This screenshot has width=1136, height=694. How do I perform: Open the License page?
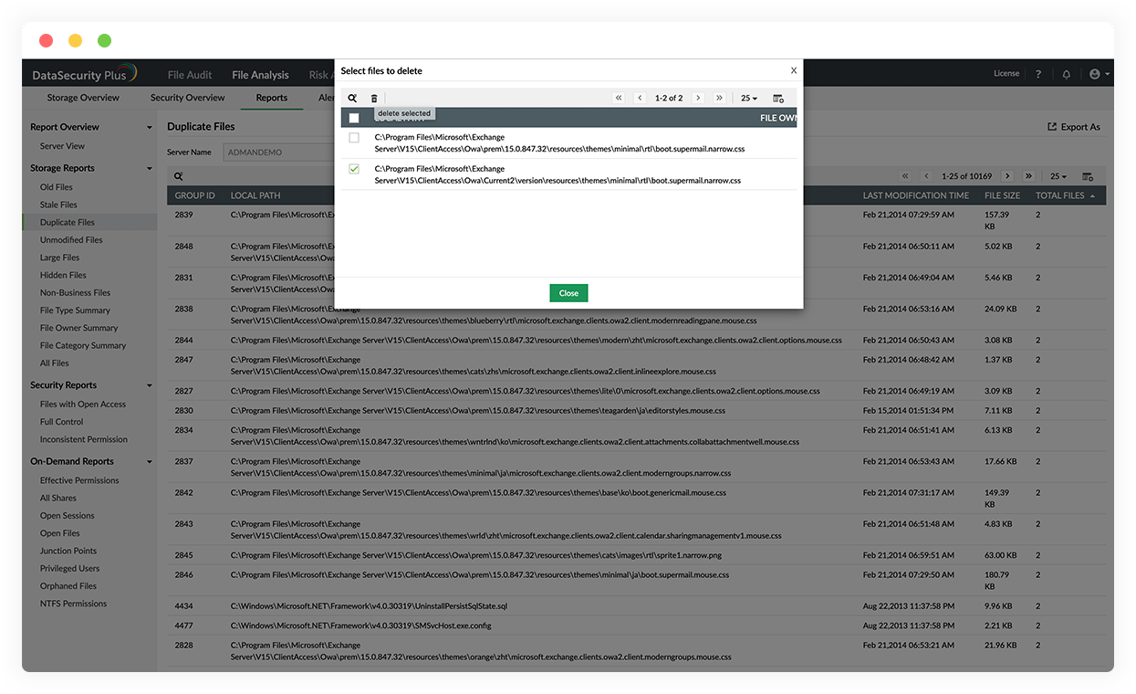tap(1006, 73)
